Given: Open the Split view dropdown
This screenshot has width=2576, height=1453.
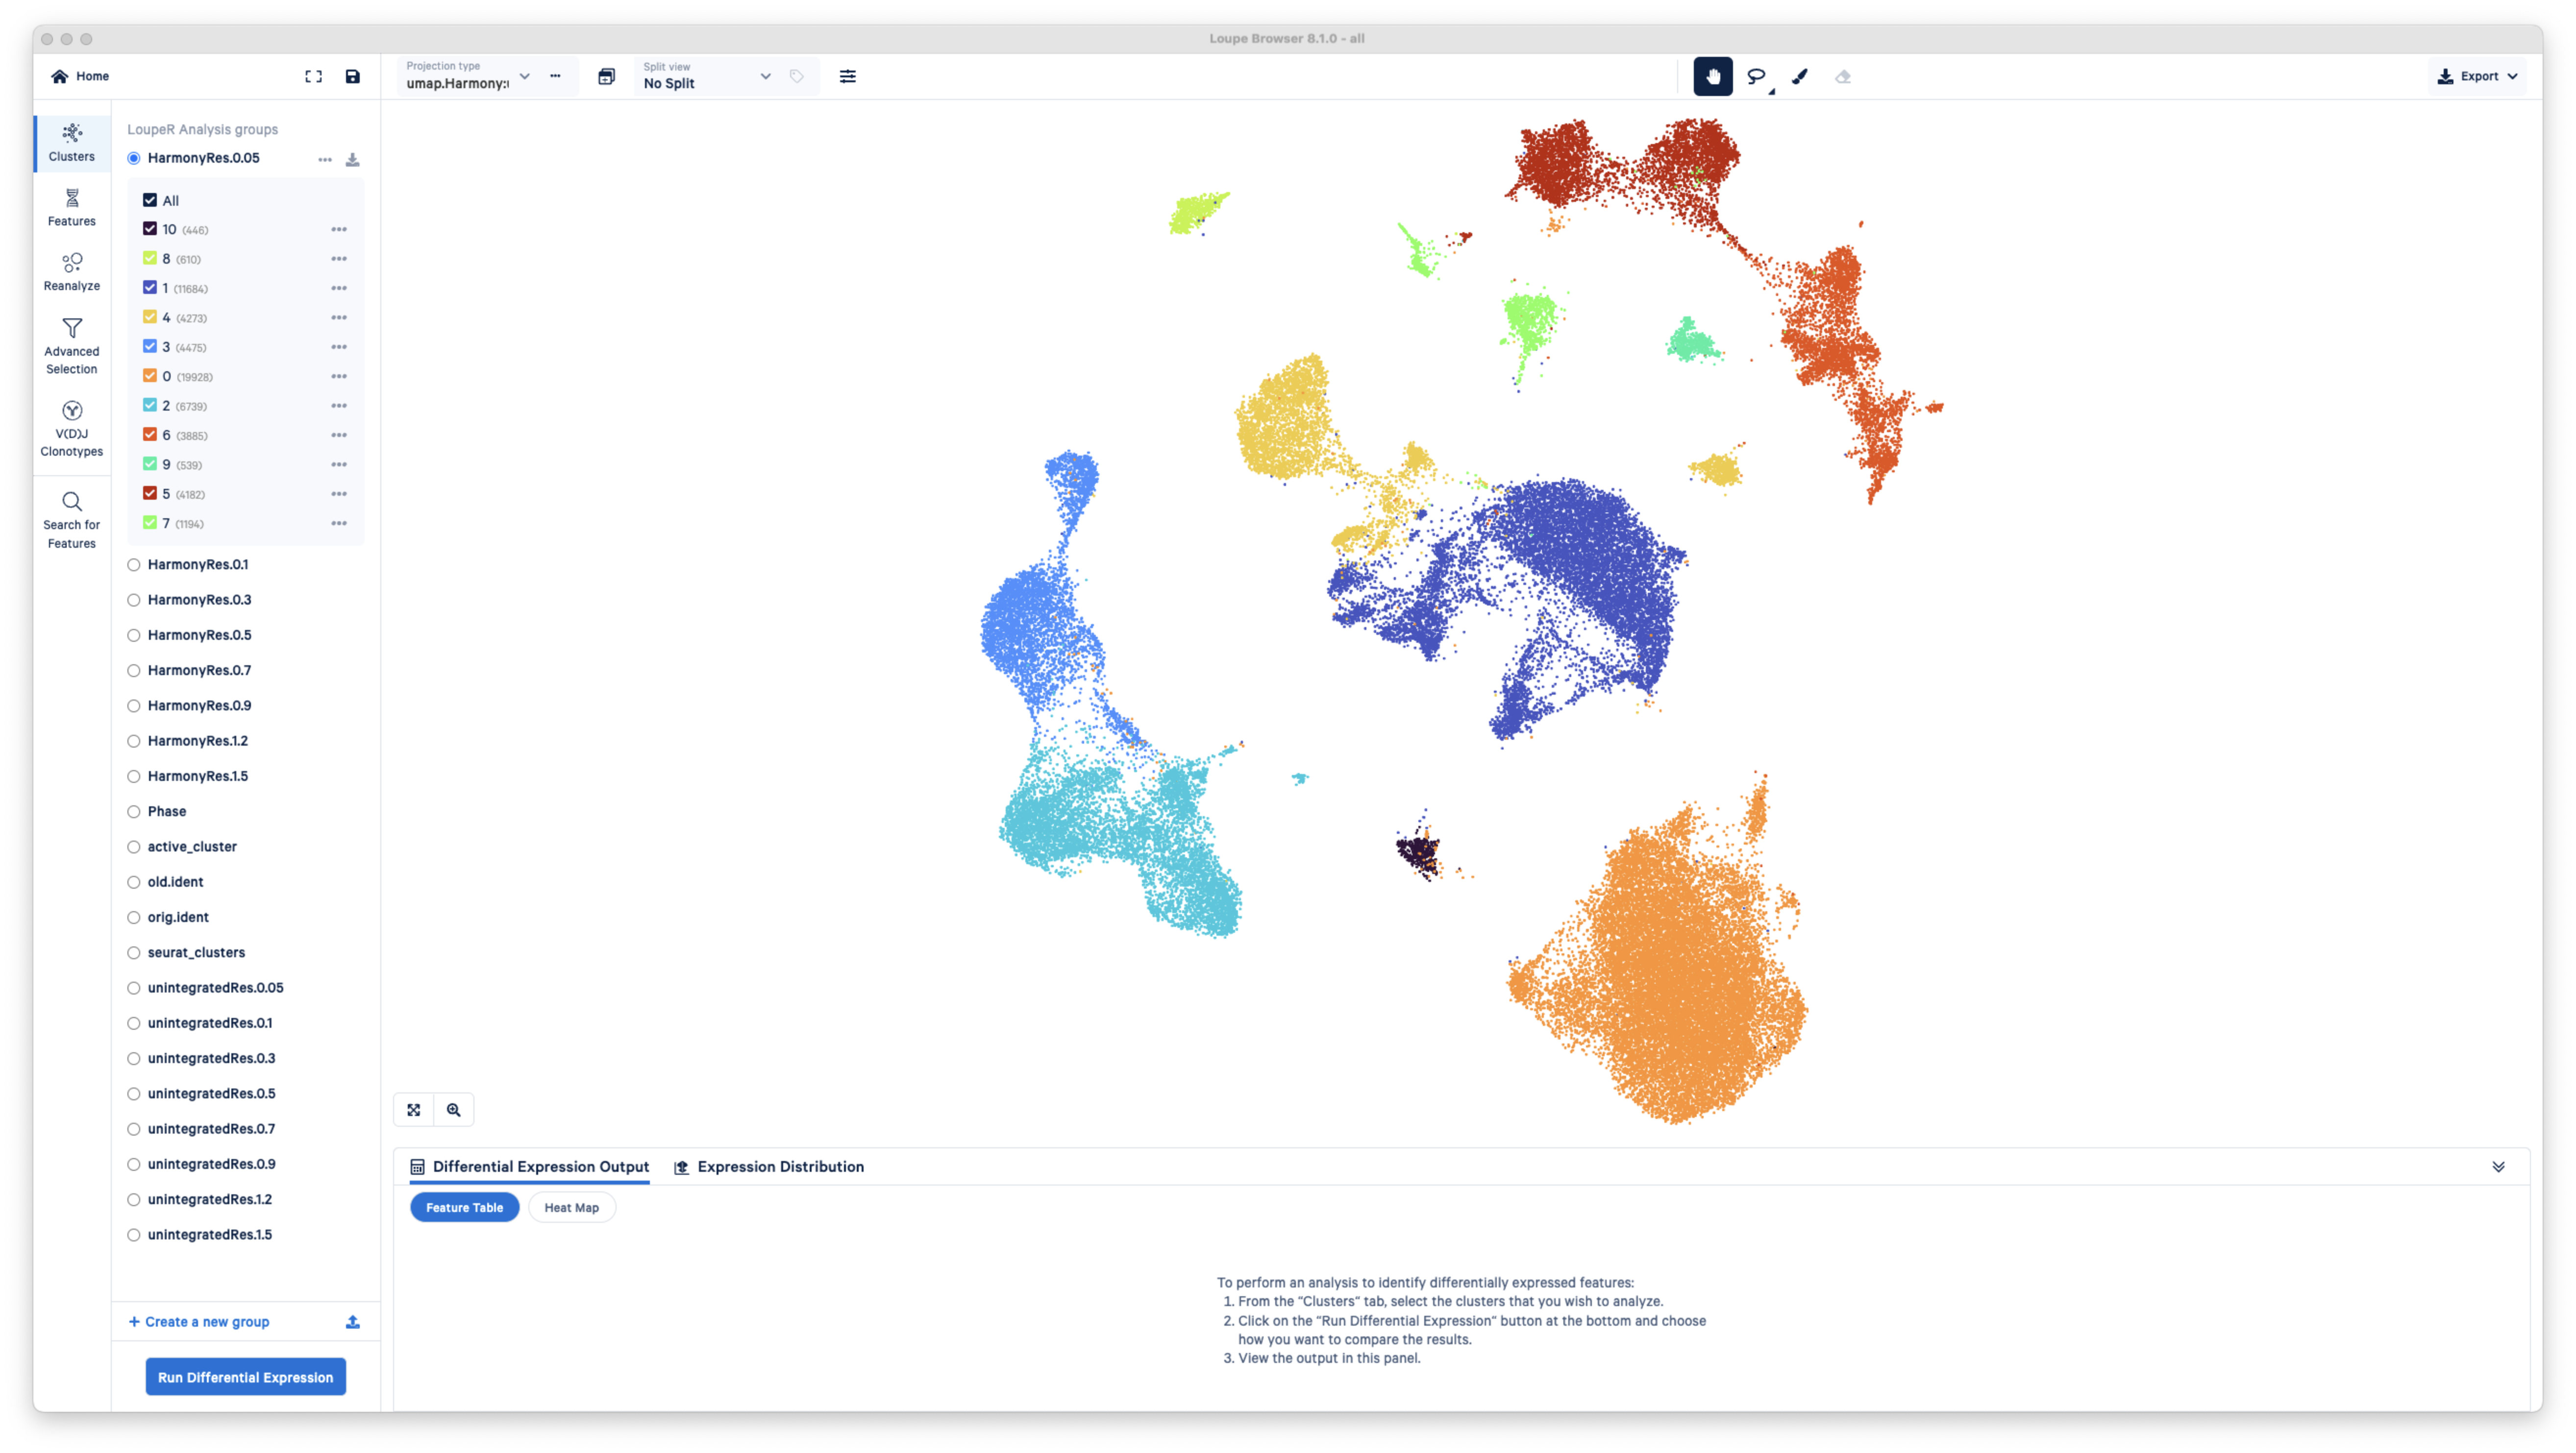Looking at the screenshot, I should point(765,76).
